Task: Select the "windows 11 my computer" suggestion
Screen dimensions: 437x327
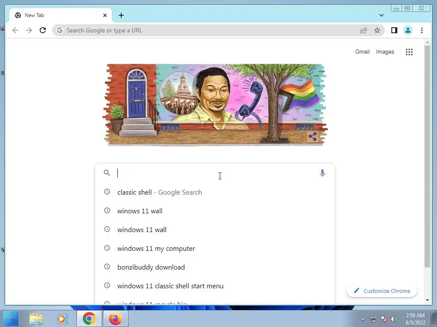Action: point(215,248)
